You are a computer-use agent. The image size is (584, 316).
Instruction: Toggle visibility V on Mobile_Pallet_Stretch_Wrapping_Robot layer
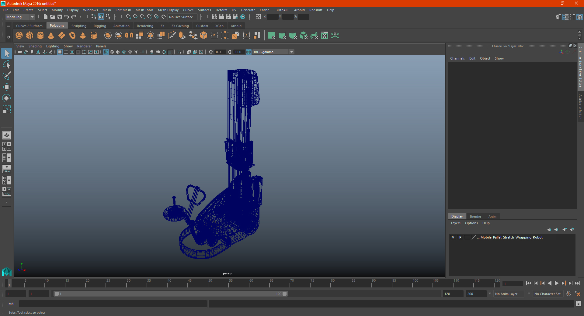[x=453, y=238]
